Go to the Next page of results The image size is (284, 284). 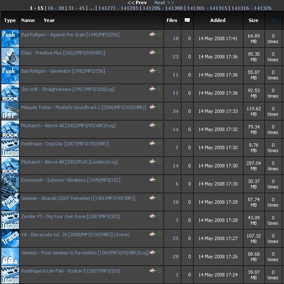pyautogui.click(x=164, y=3)
